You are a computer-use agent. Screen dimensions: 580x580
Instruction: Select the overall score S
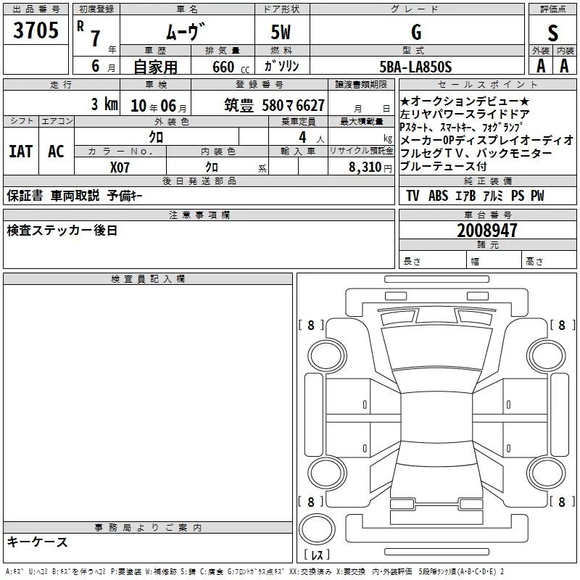[x=552, y=33]
